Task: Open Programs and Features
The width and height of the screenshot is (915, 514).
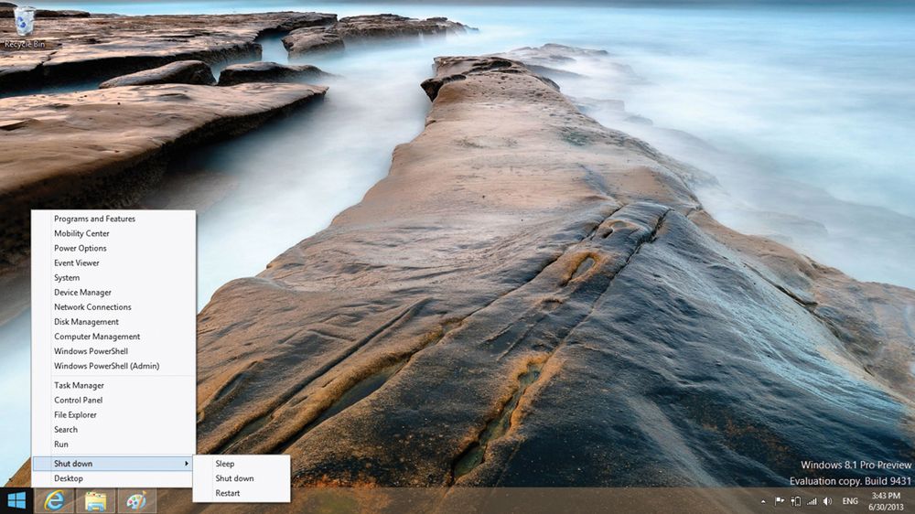Action: (113, 219)
